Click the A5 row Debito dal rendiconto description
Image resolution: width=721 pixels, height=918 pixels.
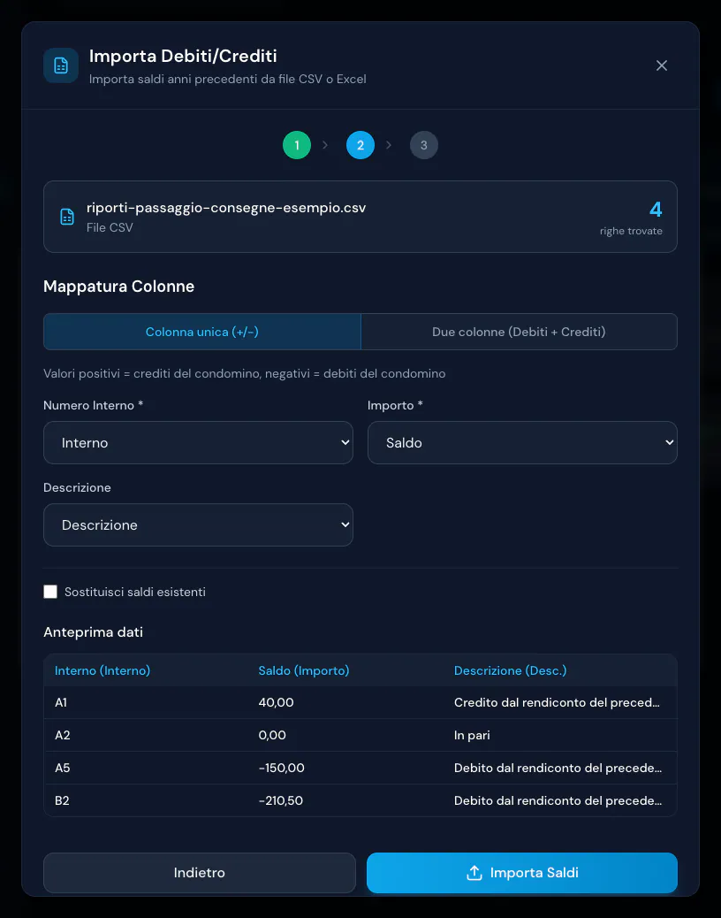(x=558, y=769)
